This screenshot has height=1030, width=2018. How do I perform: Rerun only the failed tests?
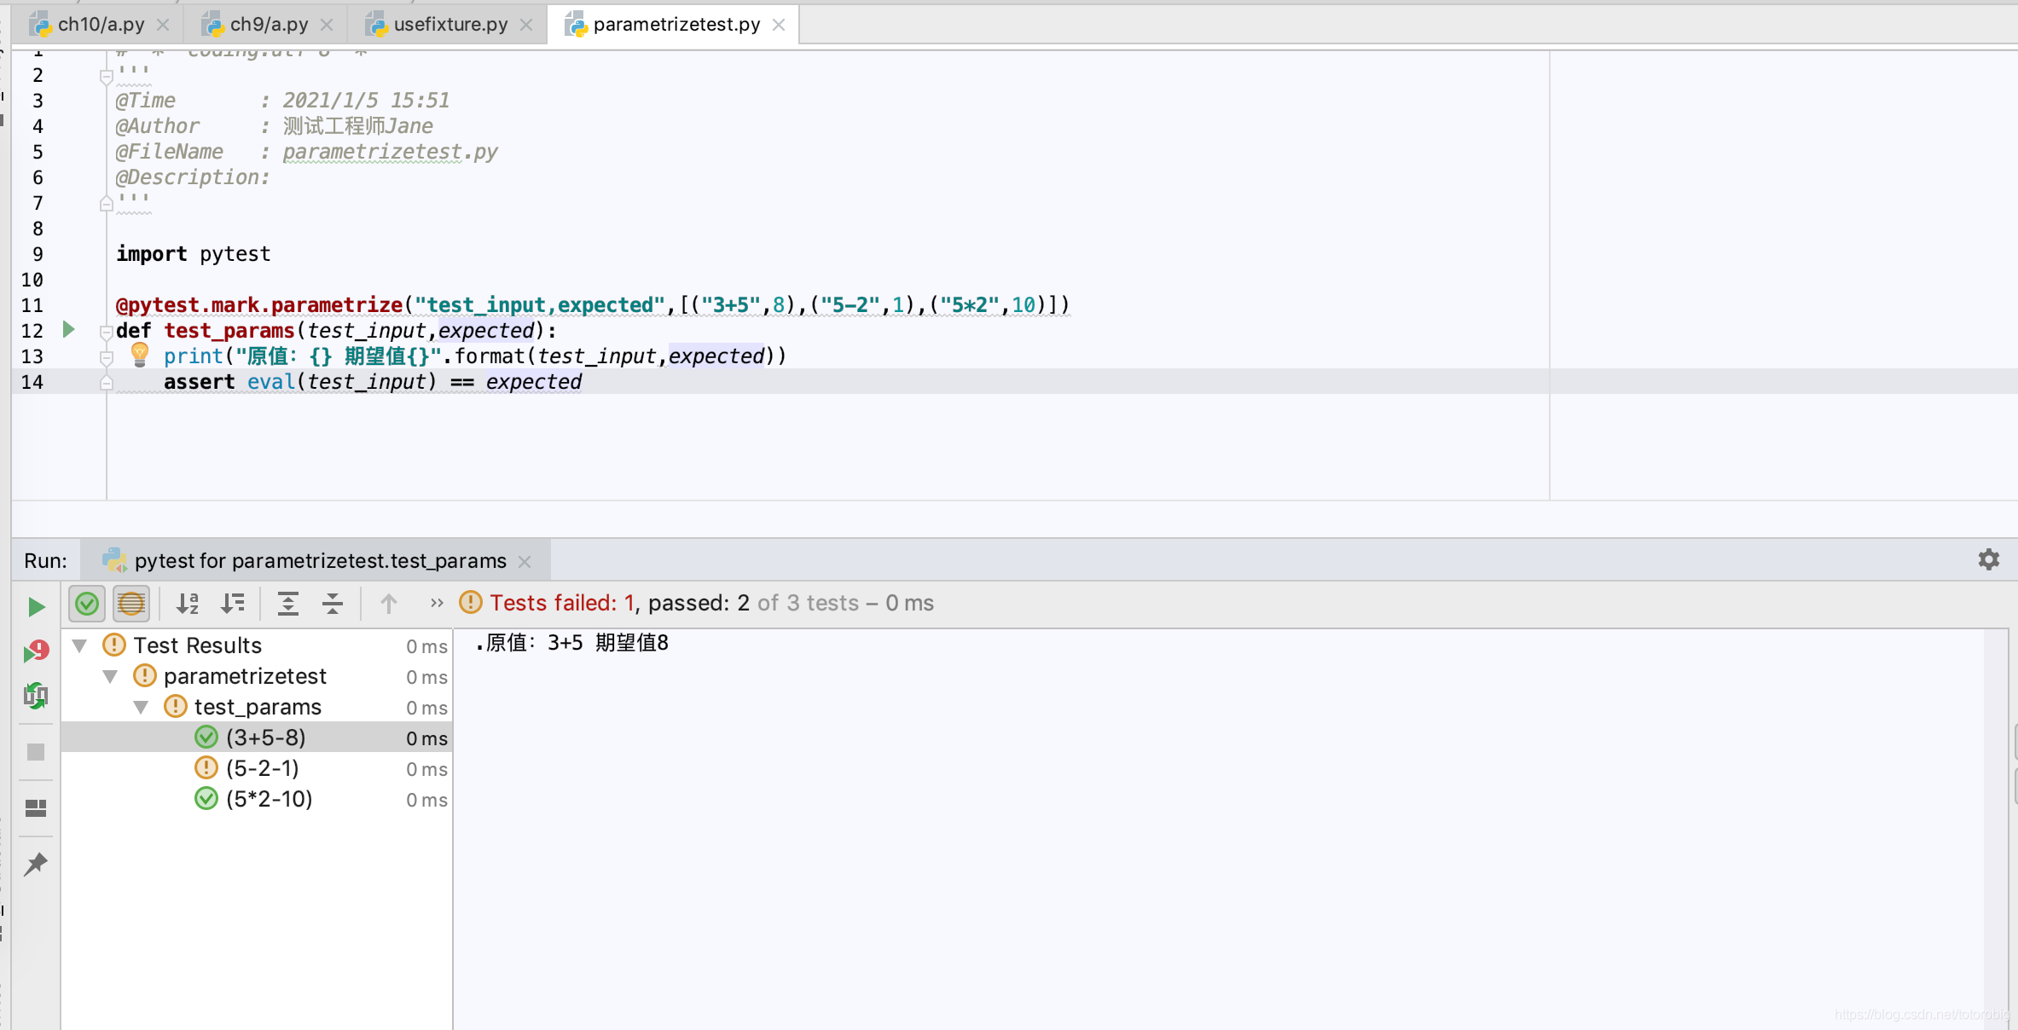click(36, 650)
